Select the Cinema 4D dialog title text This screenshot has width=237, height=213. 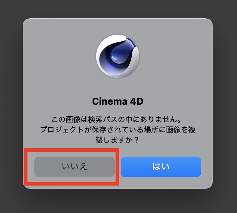point(118,101)
